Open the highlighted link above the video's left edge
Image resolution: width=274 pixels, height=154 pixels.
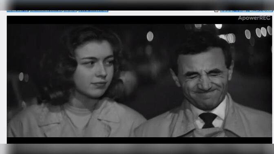pyautogui.click(x=57, y=11)
